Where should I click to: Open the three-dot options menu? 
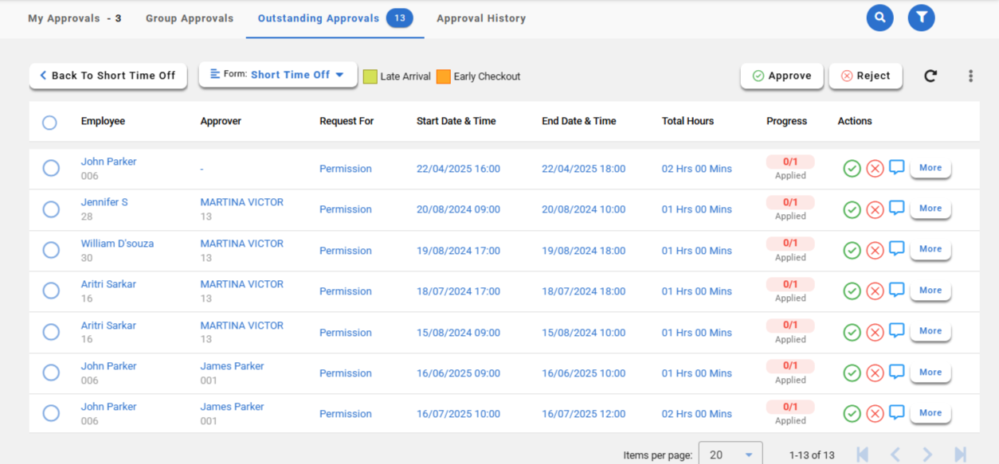[970, 76]
